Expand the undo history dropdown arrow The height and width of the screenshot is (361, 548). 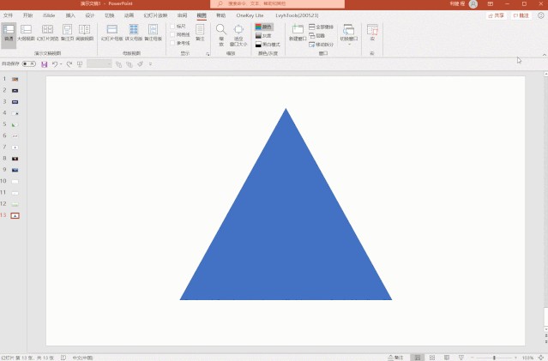[61, 63]
